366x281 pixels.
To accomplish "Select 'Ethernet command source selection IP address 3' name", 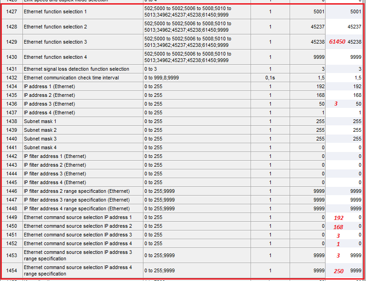I will pos(83,235).
